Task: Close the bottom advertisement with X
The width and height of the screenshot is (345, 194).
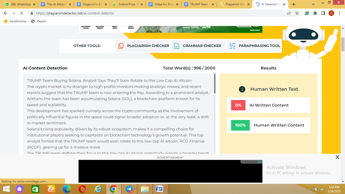Action: (x=337, y=157)
